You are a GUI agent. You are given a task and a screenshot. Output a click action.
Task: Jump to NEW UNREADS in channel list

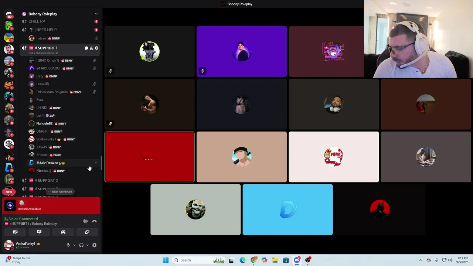pos(60,192)
